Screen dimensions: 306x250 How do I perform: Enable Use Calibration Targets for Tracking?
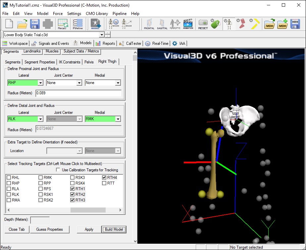tap(58, 170)
